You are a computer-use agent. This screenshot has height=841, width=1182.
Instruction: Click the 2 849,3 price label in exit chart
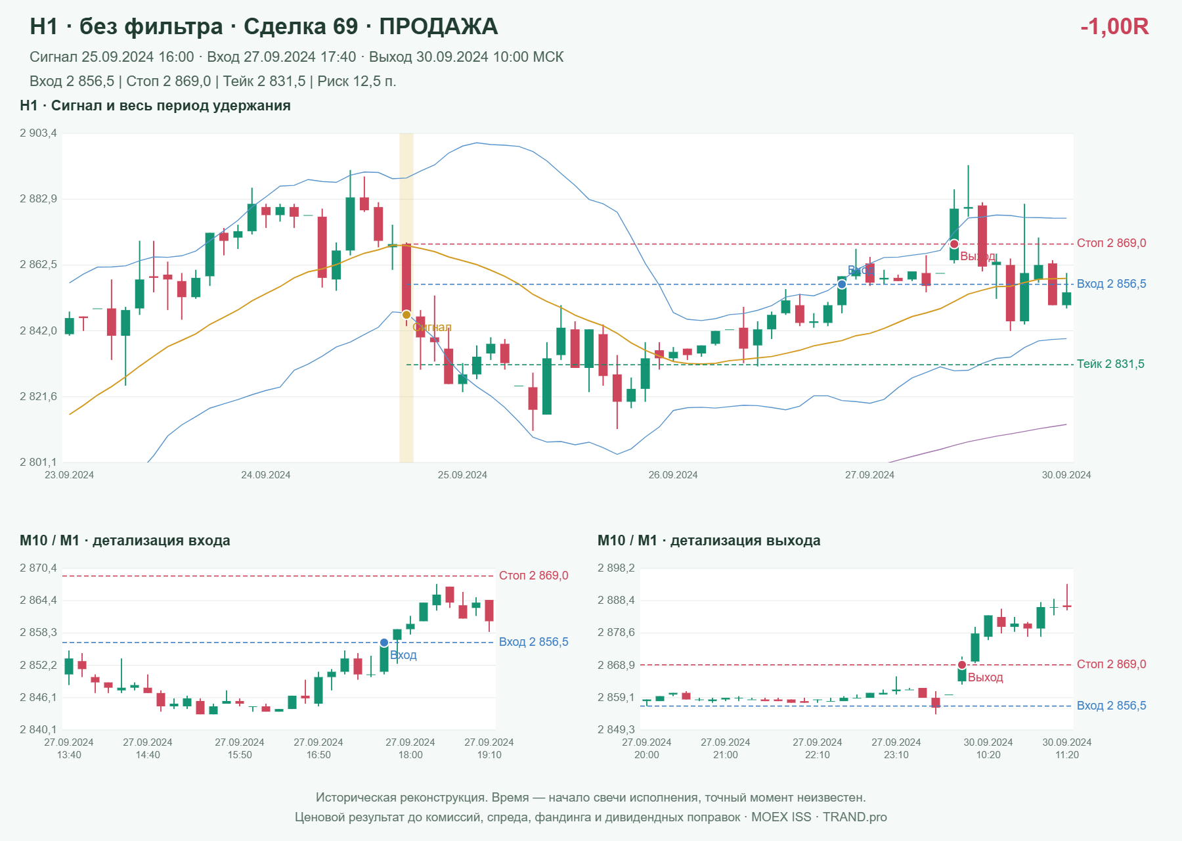(616, 730)
